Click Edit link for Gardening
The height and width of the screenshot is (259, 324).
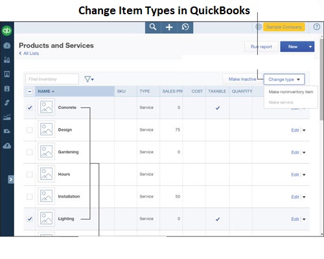295,153
